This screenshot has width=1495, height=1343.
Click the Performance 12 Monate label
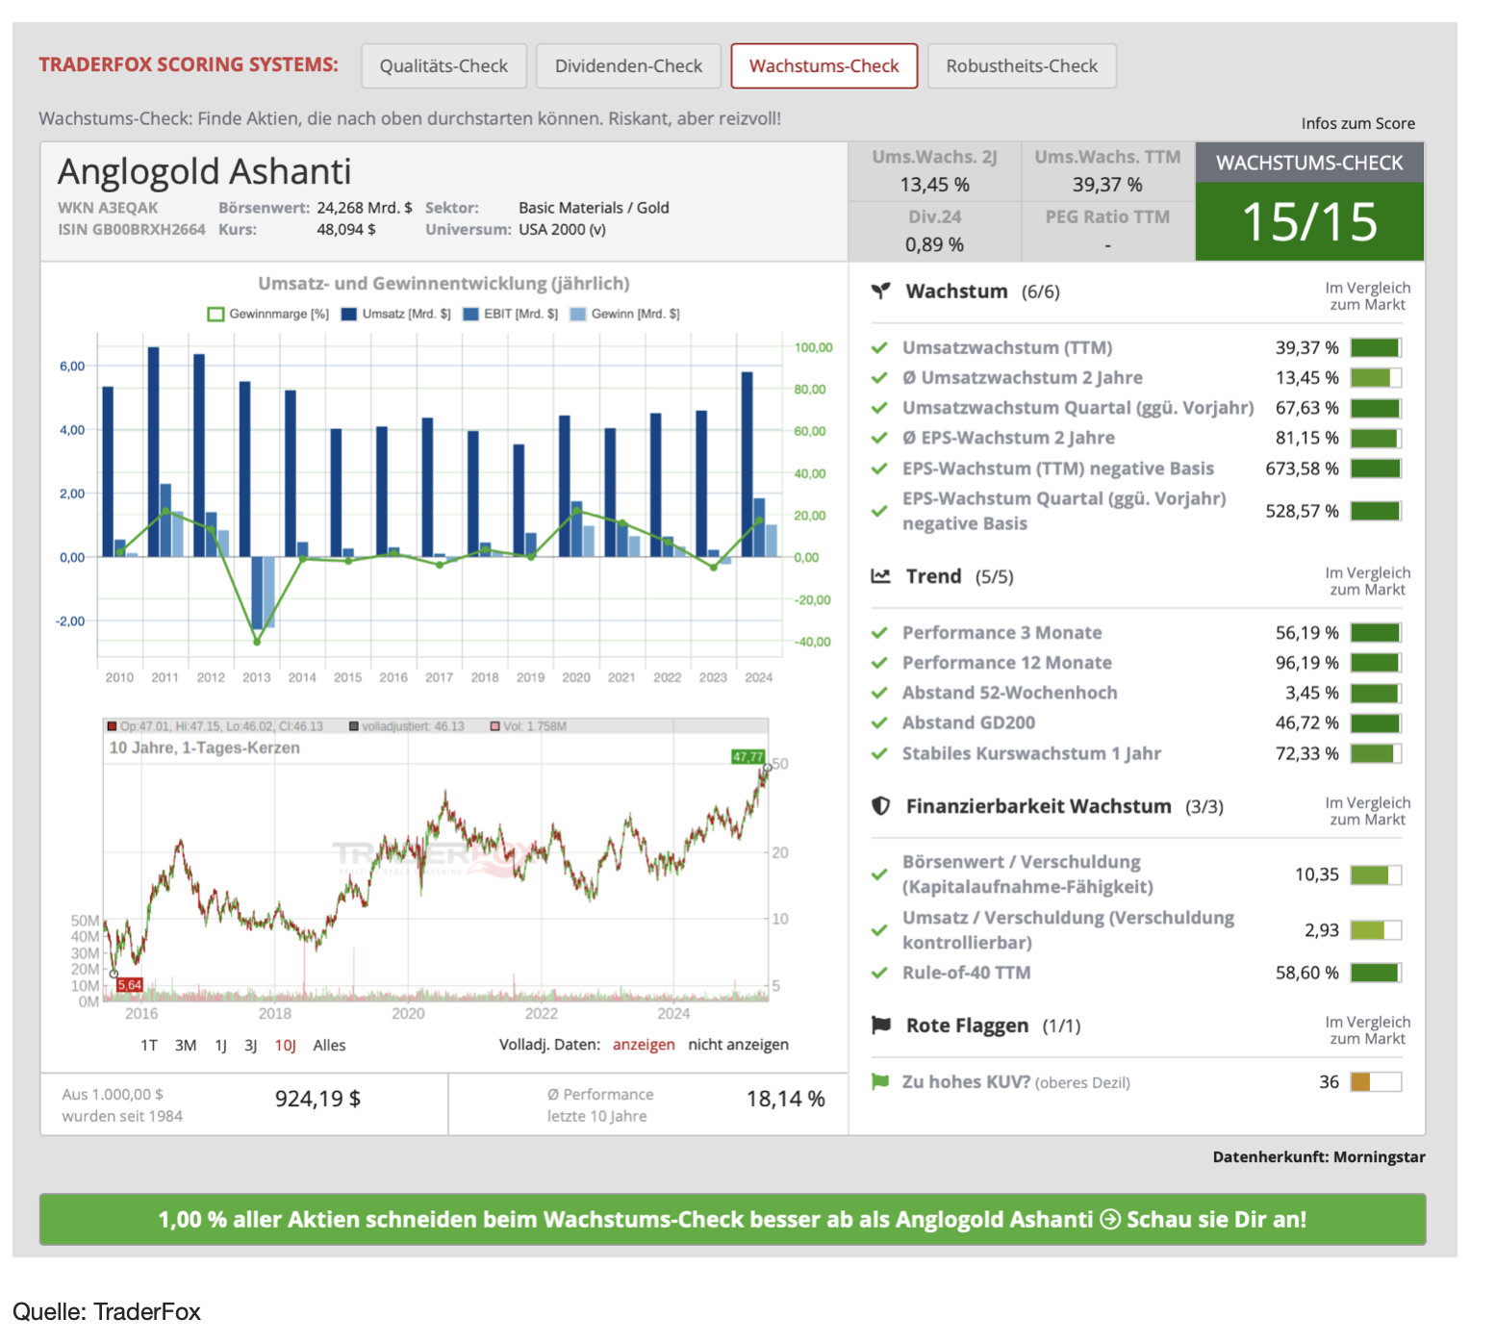point(1006,663)
